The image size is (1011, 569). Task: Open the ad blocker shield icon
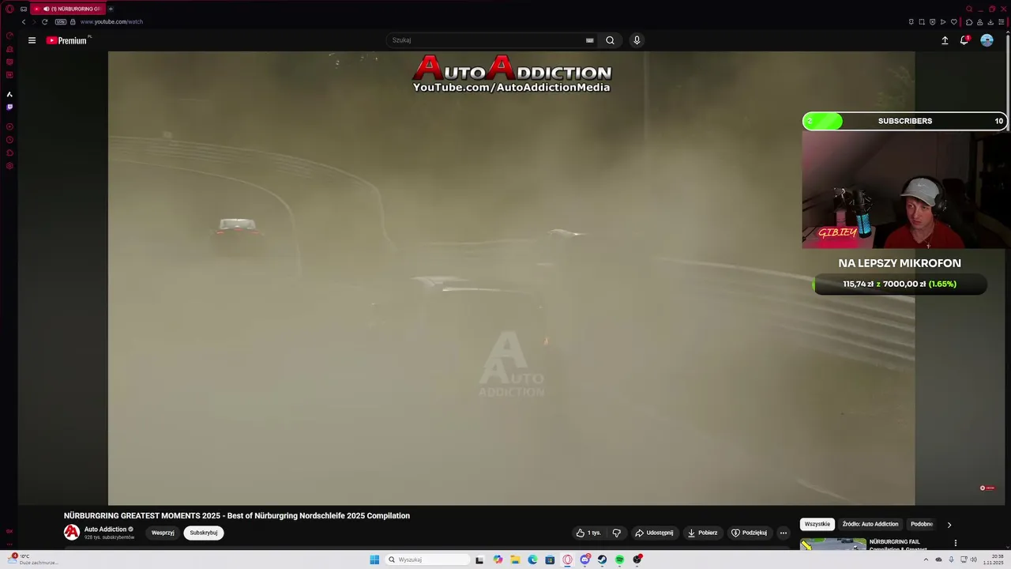click(x=932, y=22)
